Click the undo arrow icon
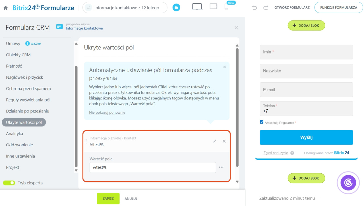This screenshot has height=206, width=364. click(255, 8)
